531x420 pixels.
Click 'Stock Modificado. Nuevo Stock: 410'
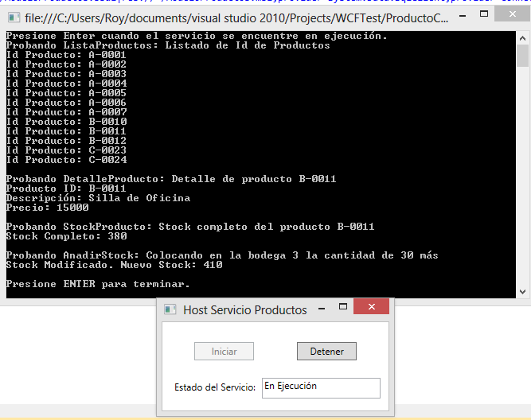[x=114, y=265]
